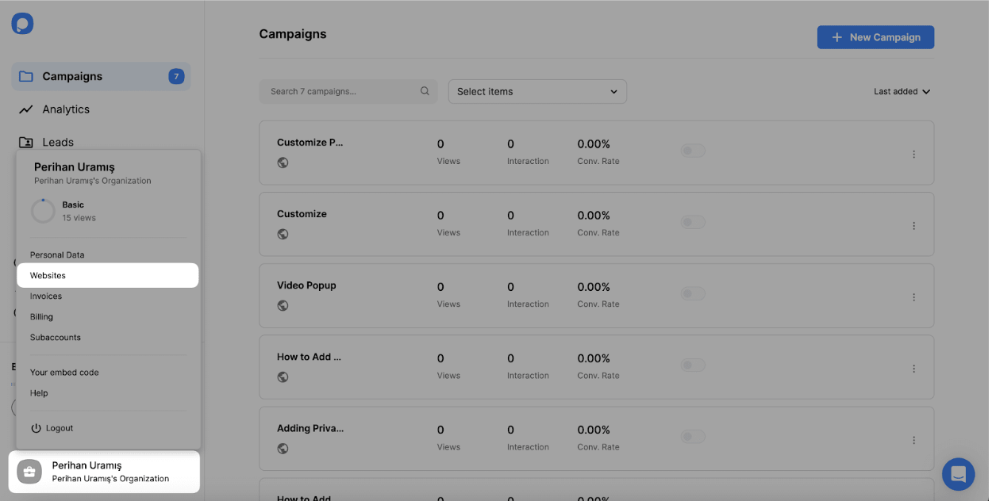Image resolution: width=992 pixels, height=501 pixels.
Task: Click the New Campaign button
Action: (x=875, y=37)
